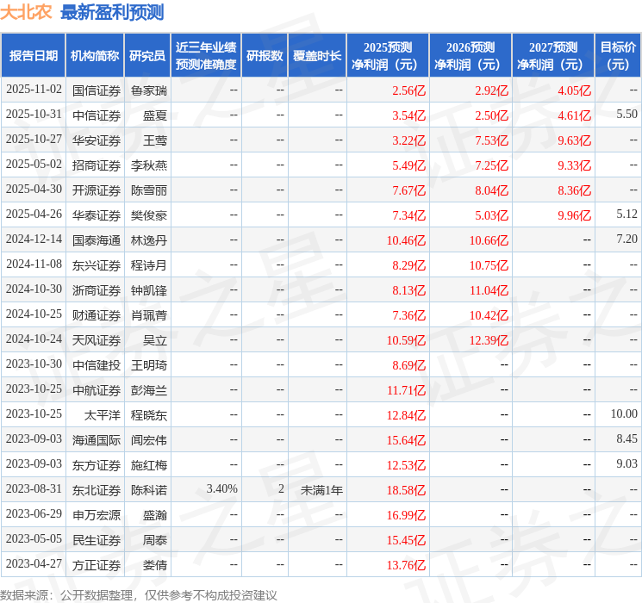
Task: Select the 9.63亿 forecast value
Action: pos(575,140)
